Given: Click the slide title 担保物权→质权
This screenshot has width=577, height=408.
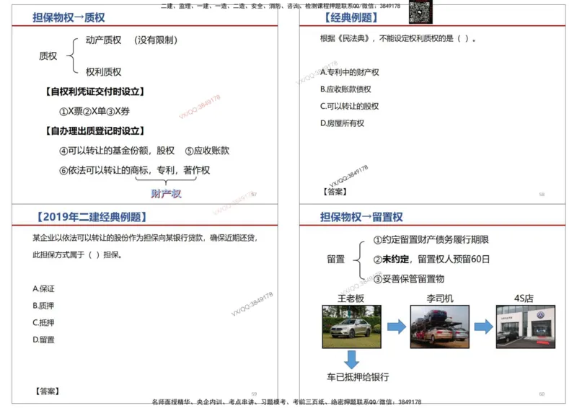Looking at the screenshot, I should point(69,17).
